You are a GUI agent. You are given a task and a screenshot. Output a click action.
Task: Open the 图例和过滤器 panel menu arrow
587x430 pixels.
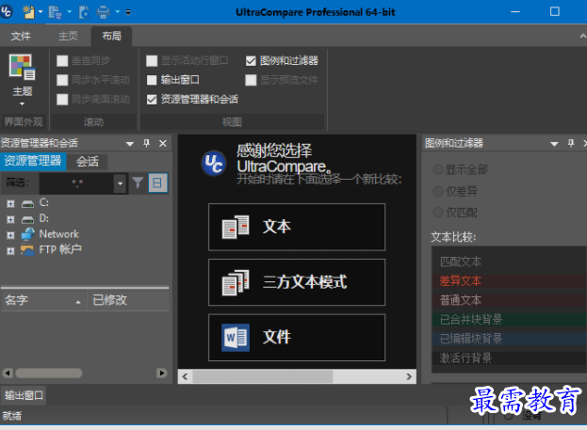click(x=554, y=144)
